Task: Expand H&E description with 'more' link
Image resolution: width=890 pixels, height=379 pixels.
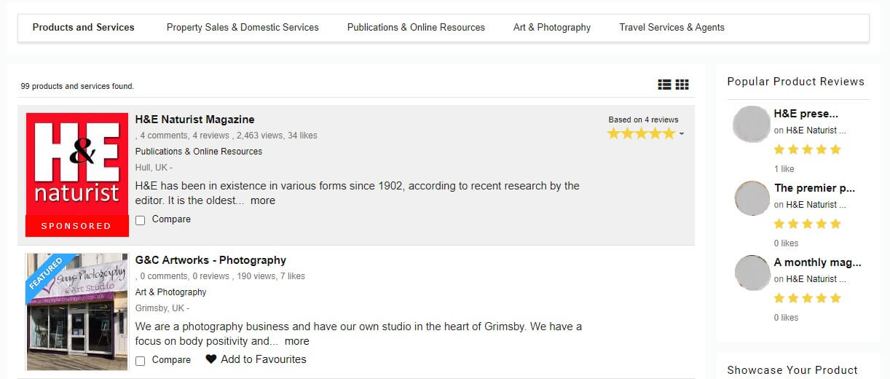Action: coord(263,200)
